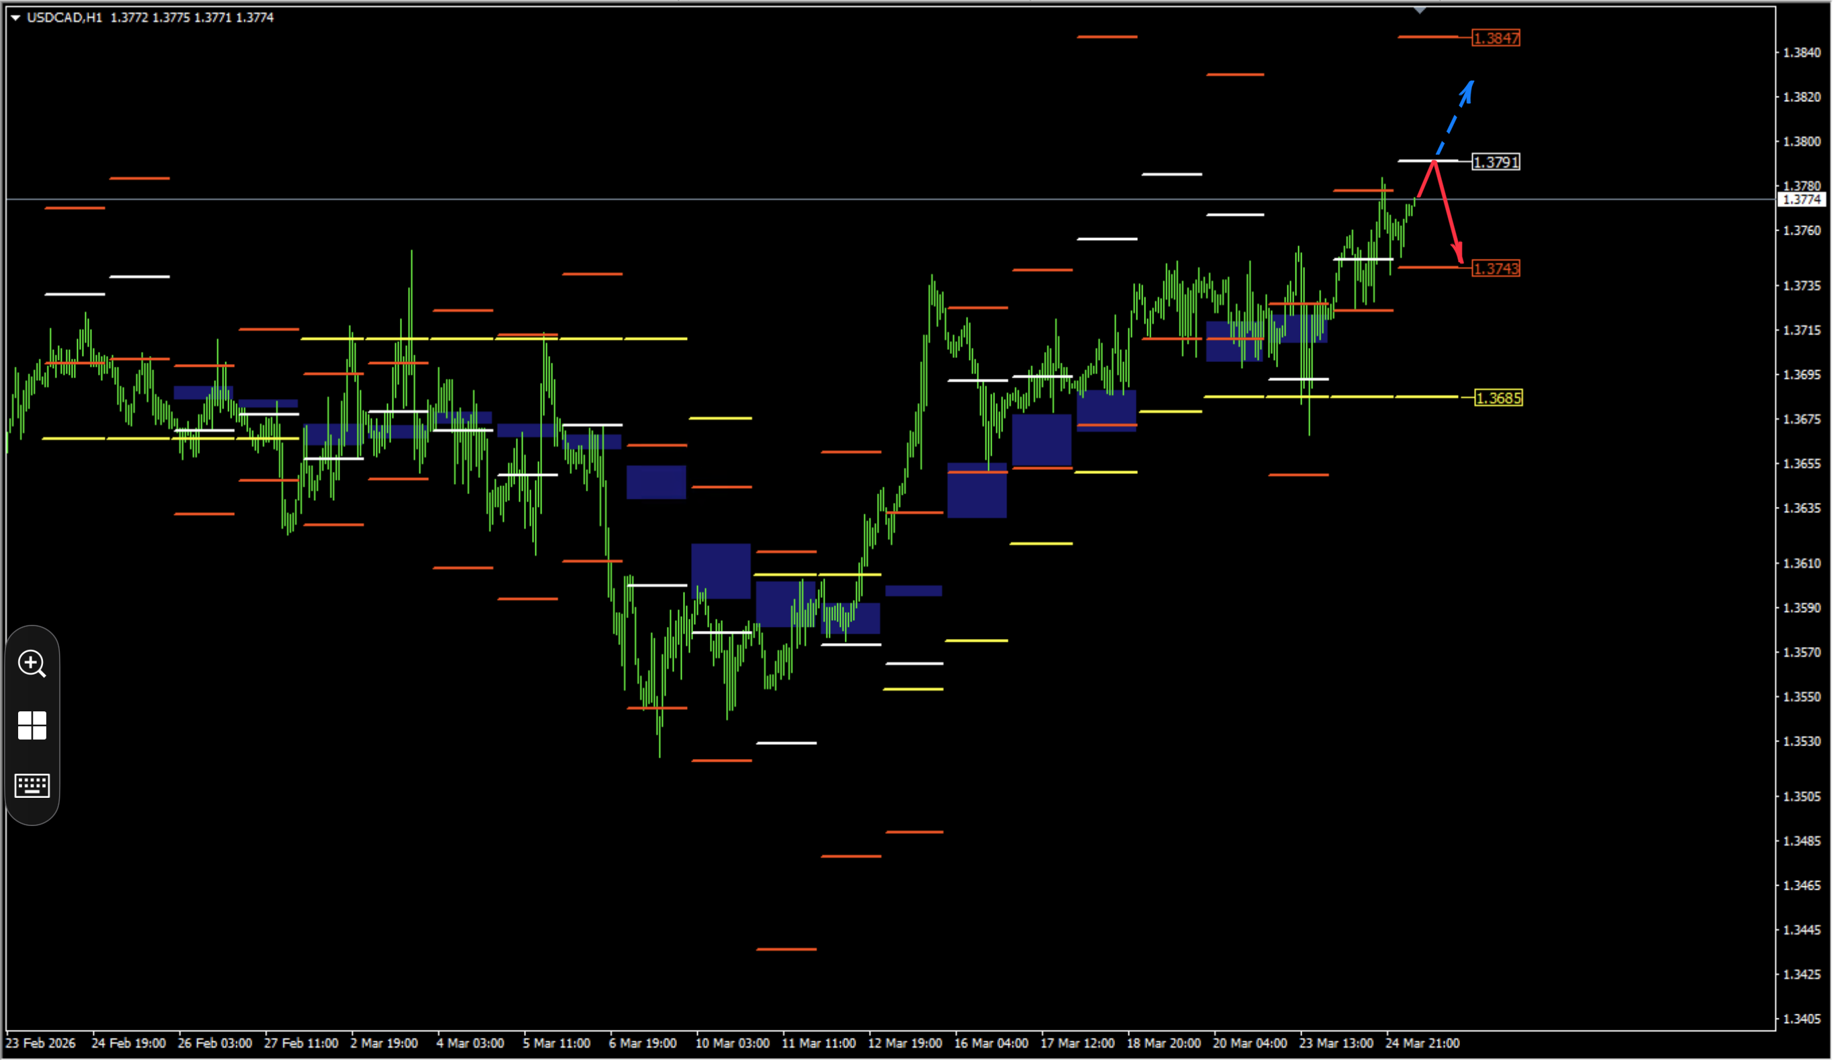Click the 1.3610 value on price scale
Image resolution: width=1833 pixels, height=1060 pixels.
coord(1801,563)
